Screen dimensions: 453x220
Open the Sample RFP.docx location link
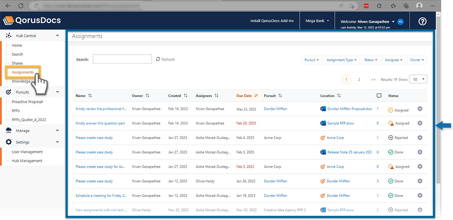coord(340,123)
